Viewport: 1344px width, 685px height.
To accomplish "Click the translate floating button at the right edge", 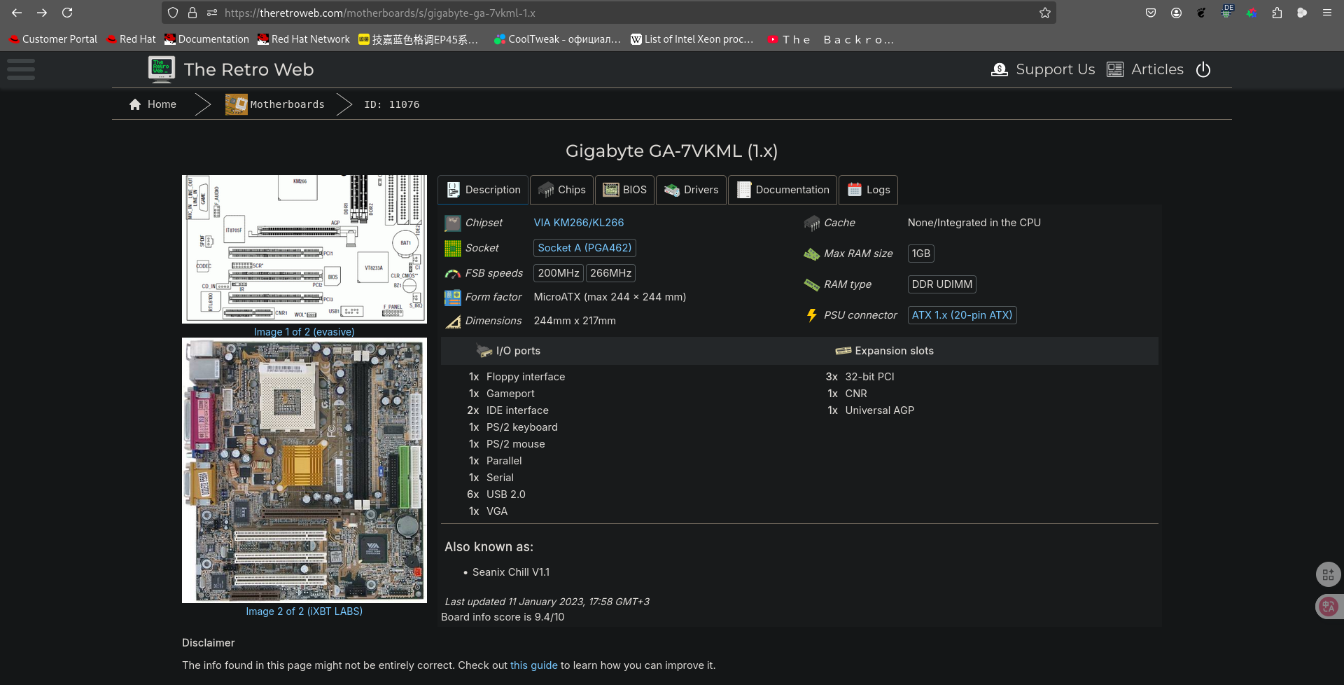I will point(1328,607).
